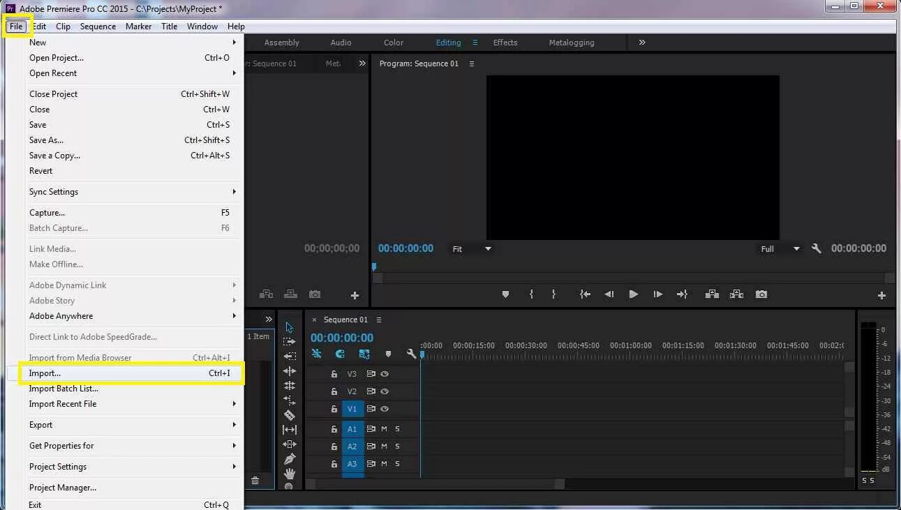Image resolution: width=901 pixels, height=510 pixels.
Task: Click Program monitor playhead marker
Action: pyautogui.click(x=374, y=267)
